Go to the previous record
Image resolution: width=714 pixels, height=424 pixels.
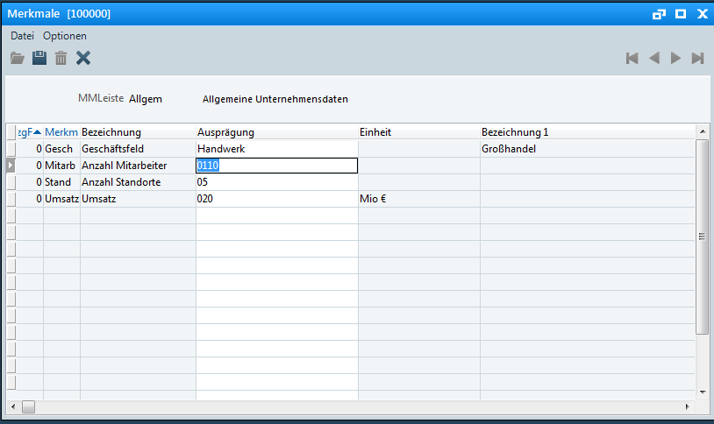pos(654,58)
